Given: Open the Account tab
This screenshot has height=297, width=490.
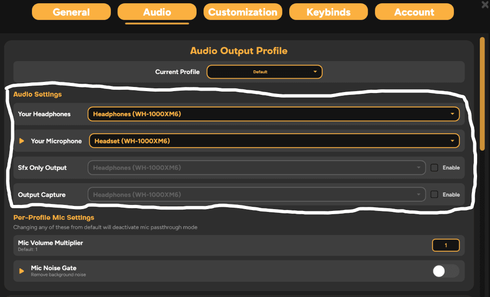Looking at the screenshot, I should (x=414, y=12).
